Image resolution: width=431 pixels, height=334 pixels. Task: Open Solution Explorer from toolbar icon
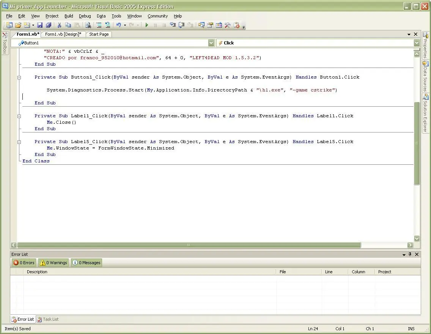pyautogui.click(x=201, y=25)
